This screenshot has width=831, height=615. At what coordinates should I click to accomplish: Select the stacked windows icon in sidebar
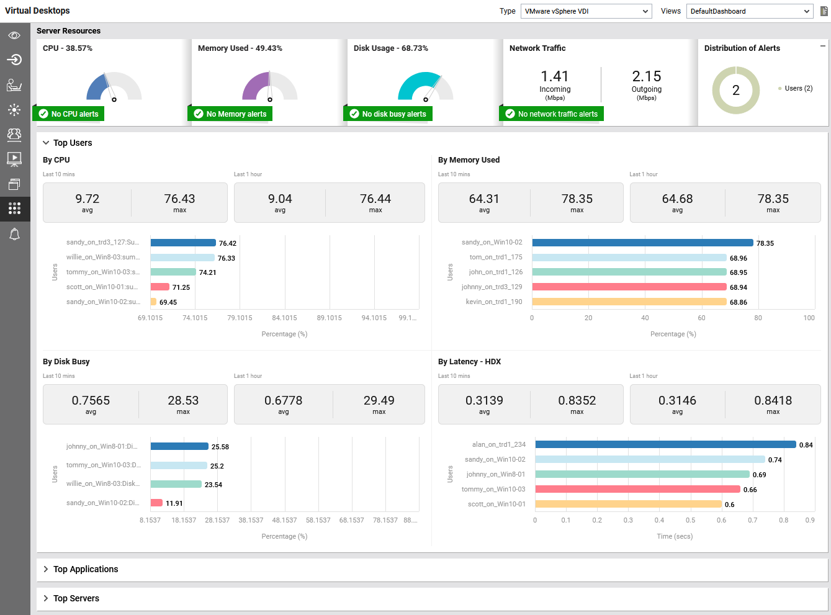coord(14,184)
